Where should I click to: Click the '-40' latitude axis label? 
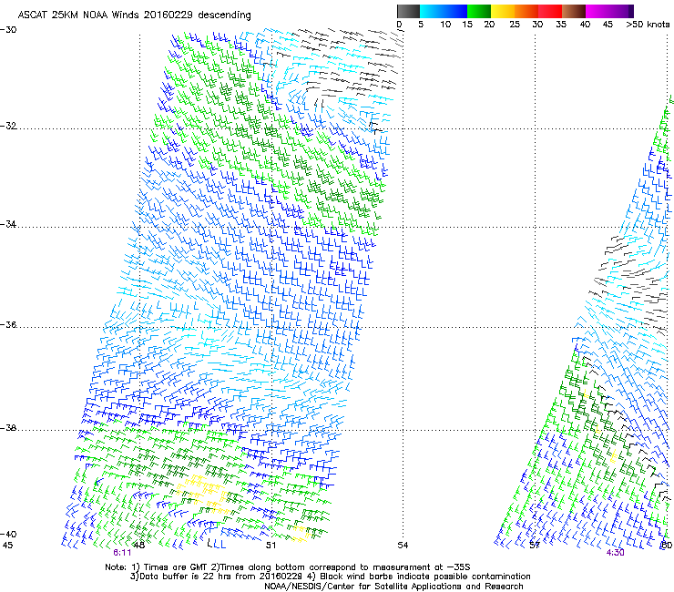pos(8,534)
